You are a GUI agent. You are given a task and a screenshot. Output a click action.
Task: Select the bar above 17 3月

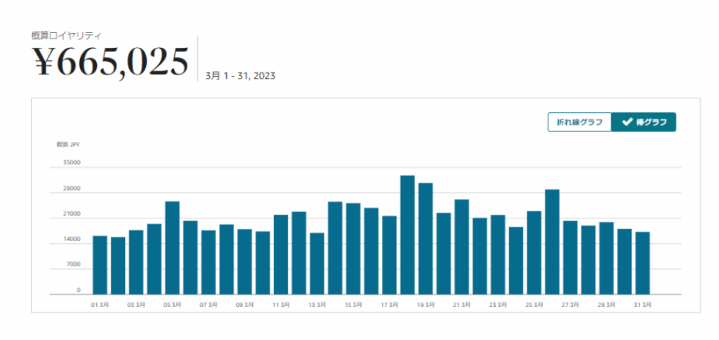(390, 255)
